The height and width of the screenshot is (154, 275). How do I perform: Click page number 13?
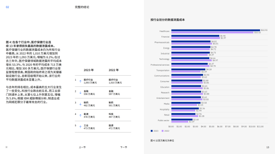(x=268, y=147)
